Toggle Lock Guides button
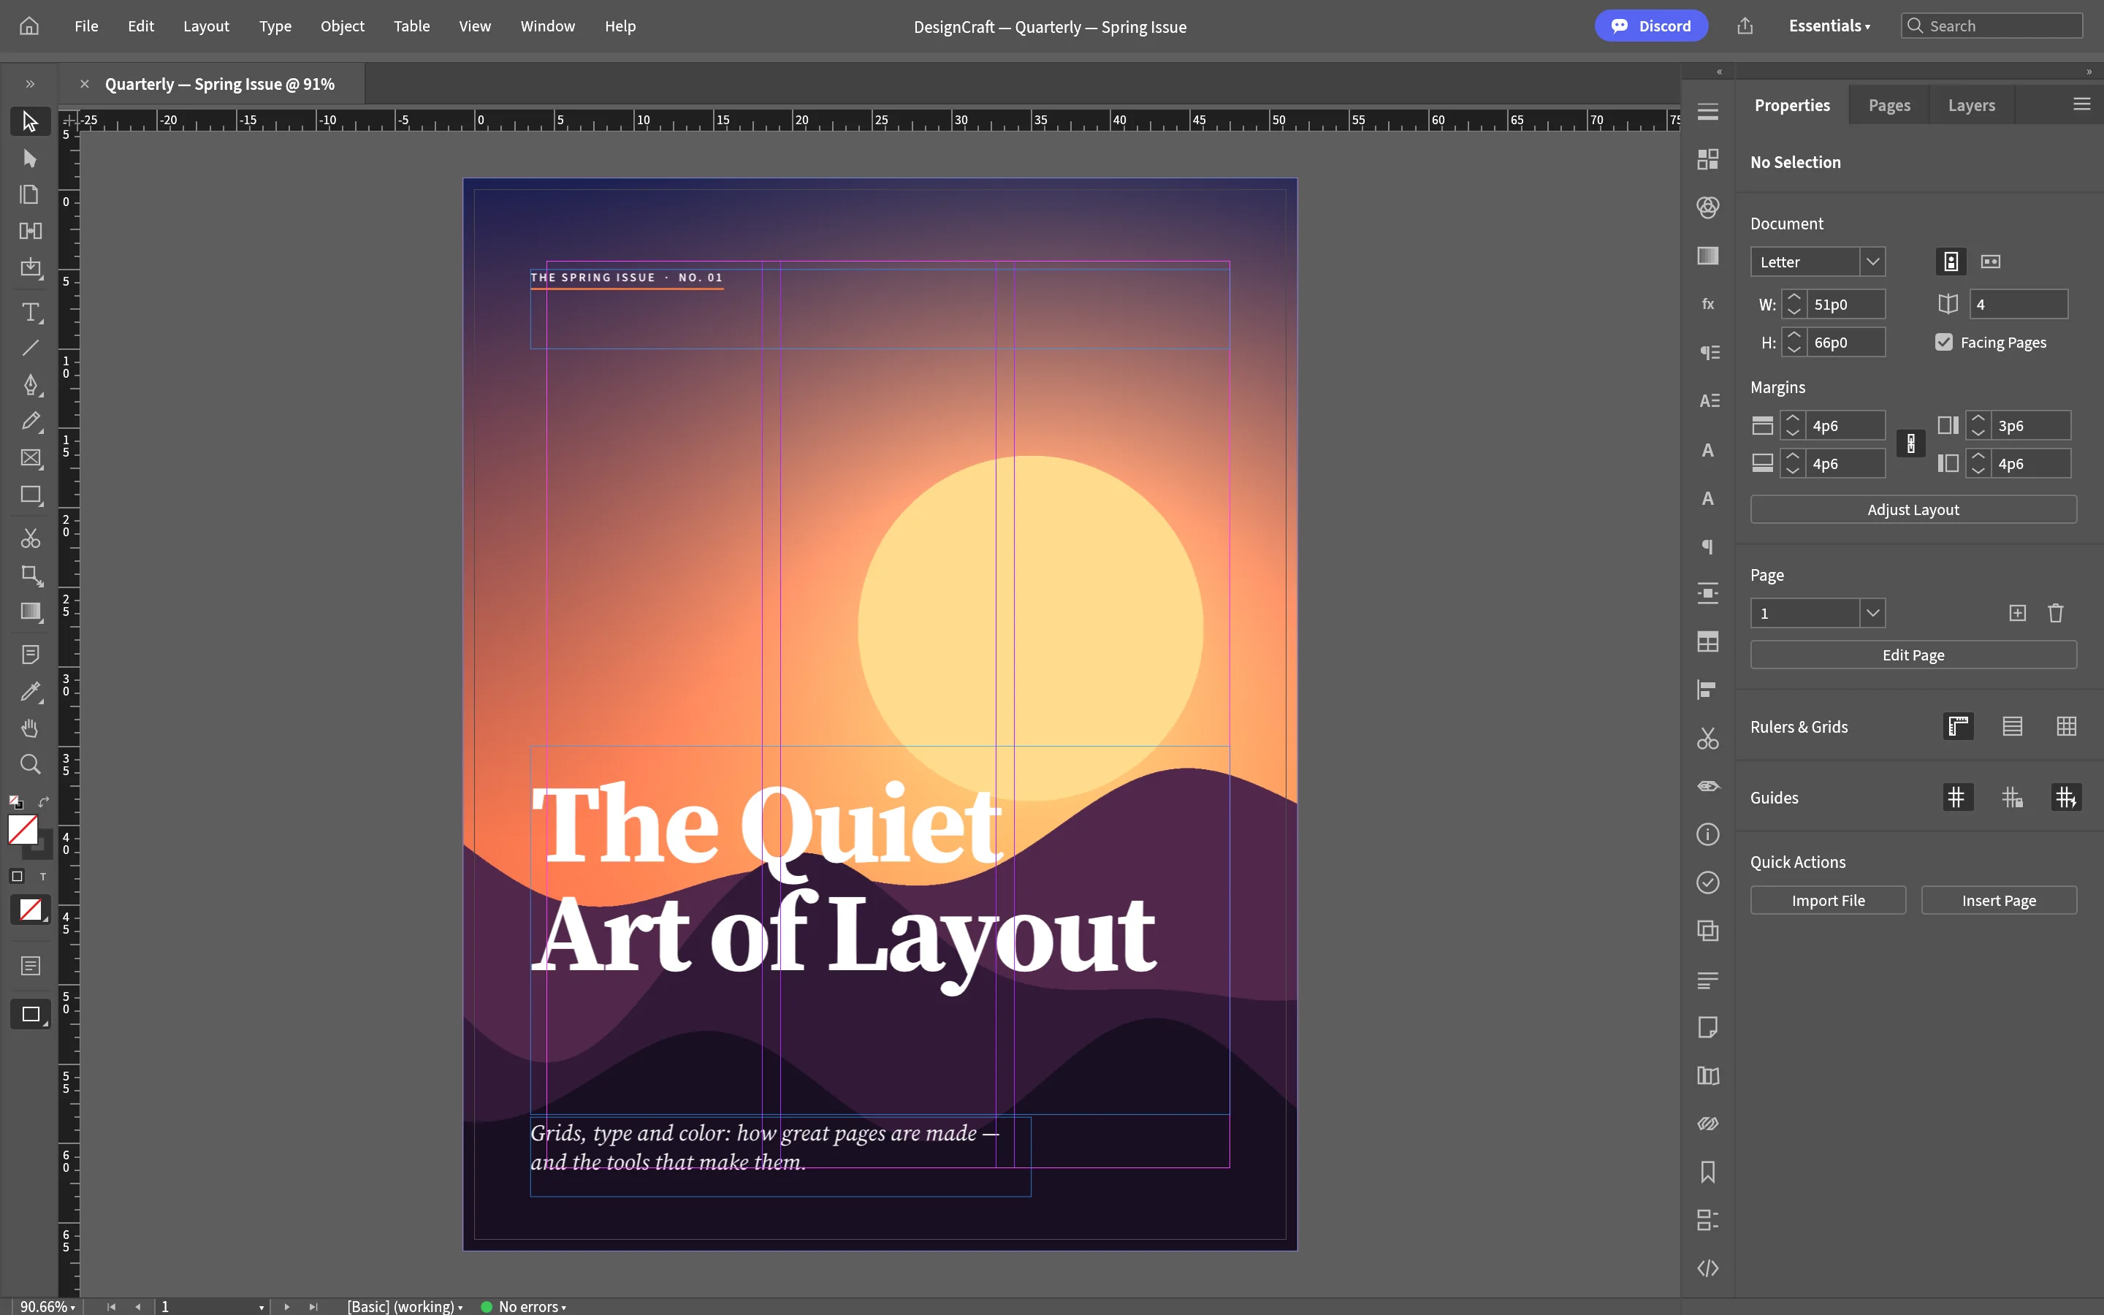The width and height of the screenshot is (2104, 1315). [2012, 798]
